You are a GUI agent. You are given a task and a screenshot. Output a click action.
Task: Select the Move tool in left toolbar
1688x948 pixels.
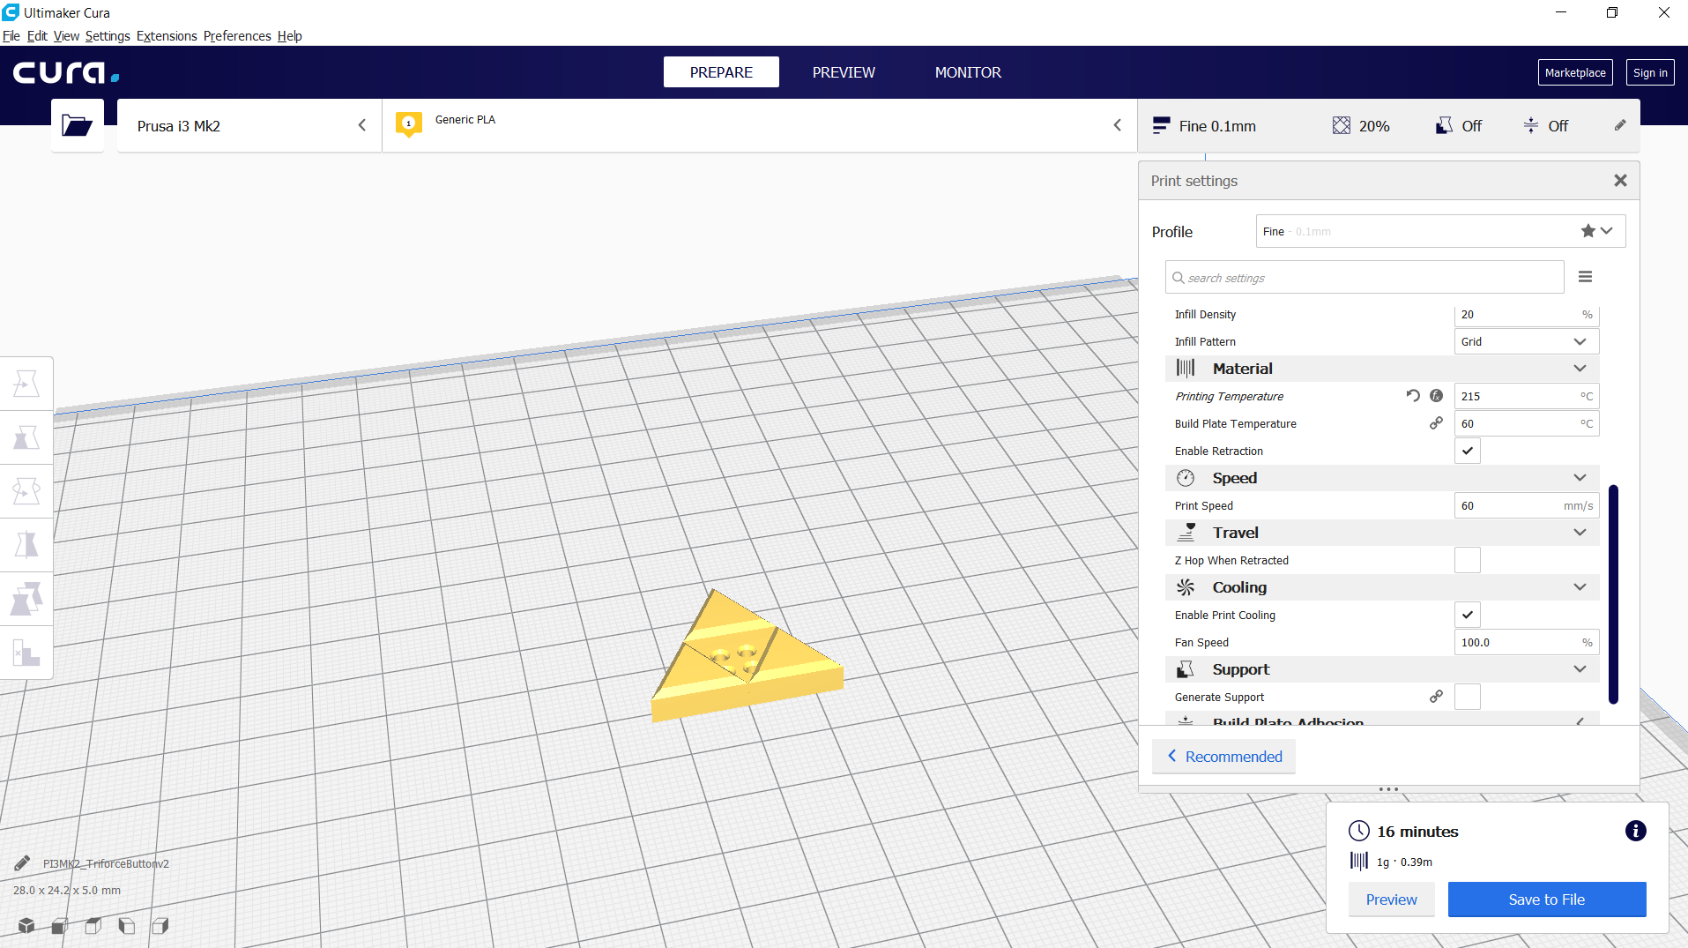(x=26, y=384)
